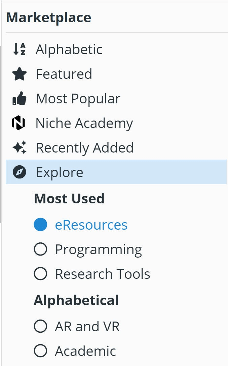This screenshot has width=228, height=366.
Task: Click the Niche Academy logo icon
Action: click(18, 123)
